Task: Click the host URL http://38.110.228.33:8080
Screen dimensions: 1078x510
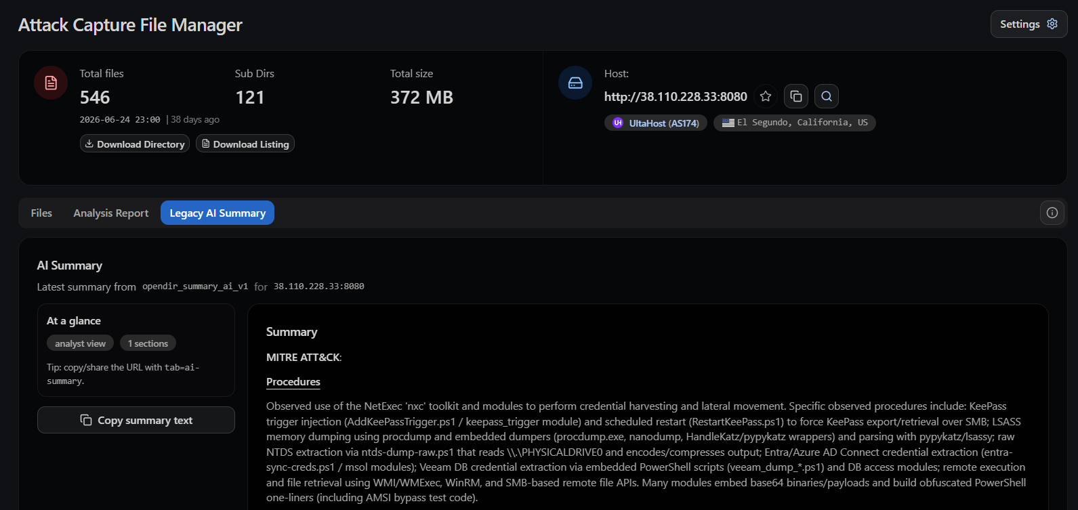Action: click(x=676, y=96)
